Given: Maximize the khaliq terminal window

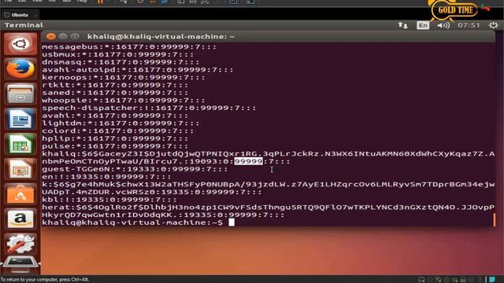Looking at the screenshot, I should point(75,37).
